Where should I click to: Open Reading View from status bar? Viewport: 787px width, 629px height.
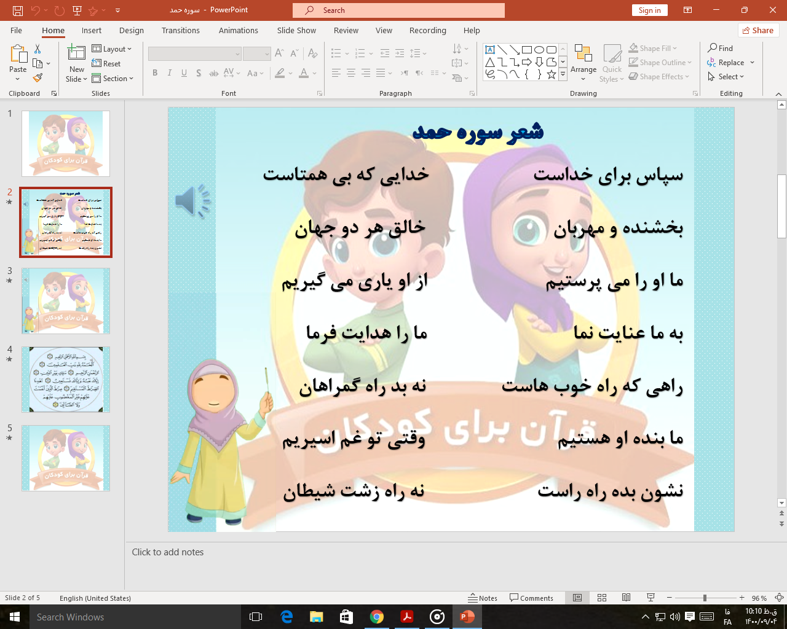point(626,598)
